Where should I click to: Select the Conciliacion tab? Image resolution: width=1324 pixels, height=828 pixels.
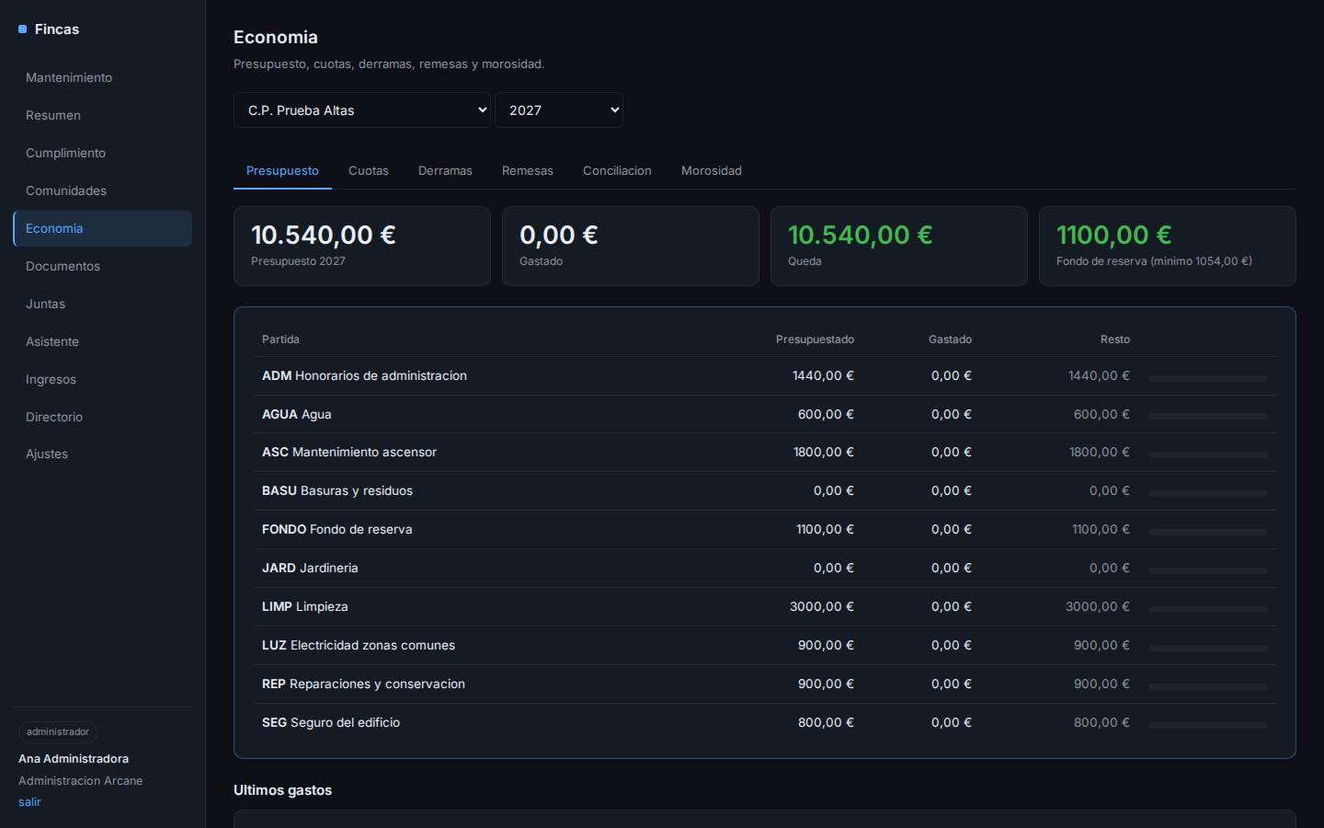(617, 171)
